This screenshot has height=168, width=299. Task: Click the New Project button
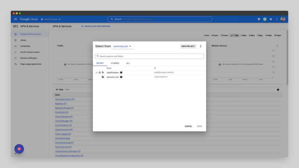point(188,46)
